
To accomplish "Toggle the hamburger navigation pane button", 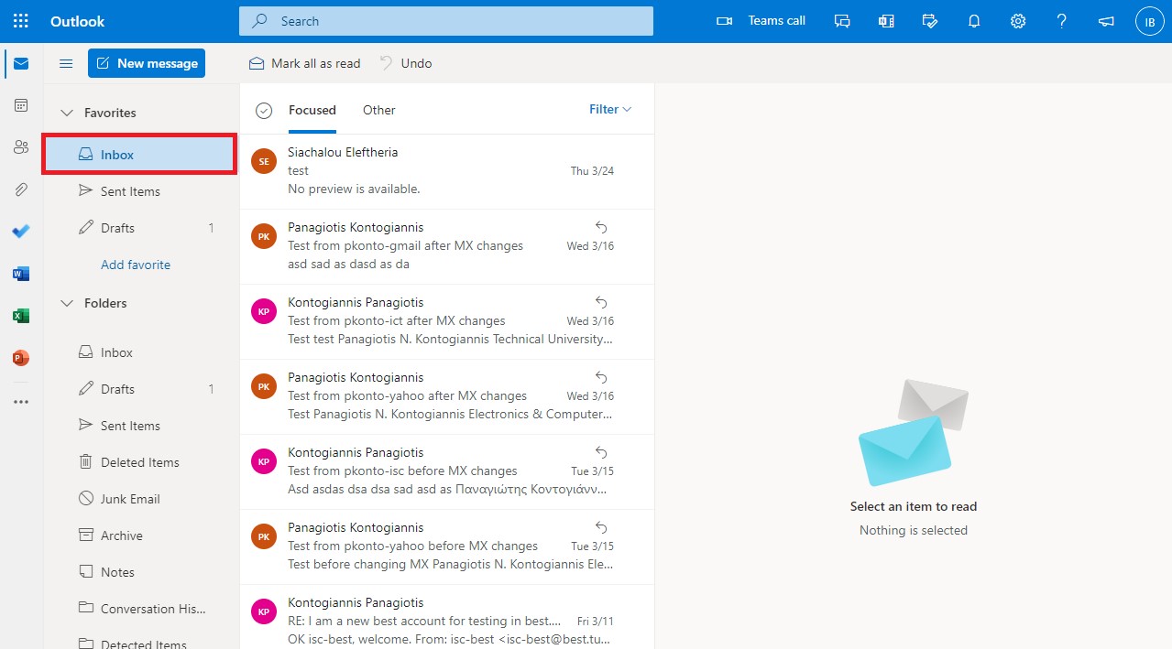I will point(66,63).
